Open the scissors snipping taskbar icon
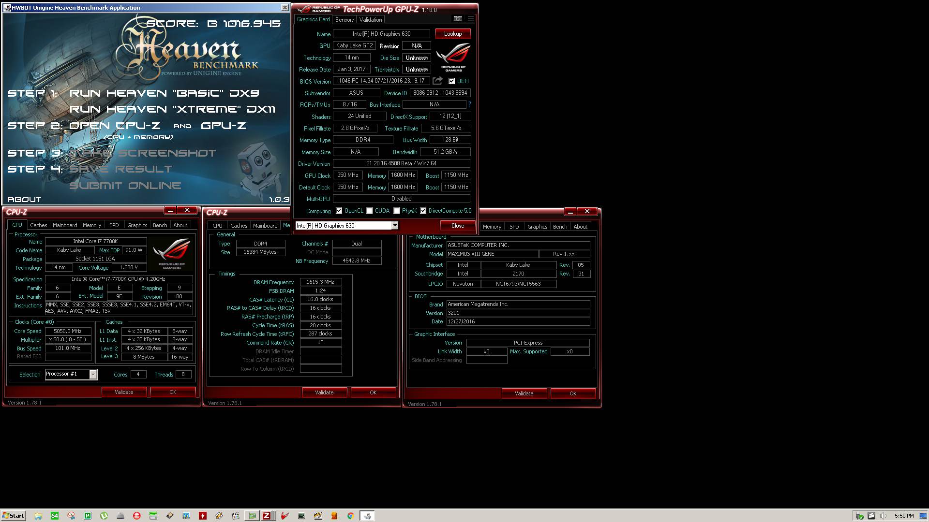929x522 pixels. pos(71,516)
